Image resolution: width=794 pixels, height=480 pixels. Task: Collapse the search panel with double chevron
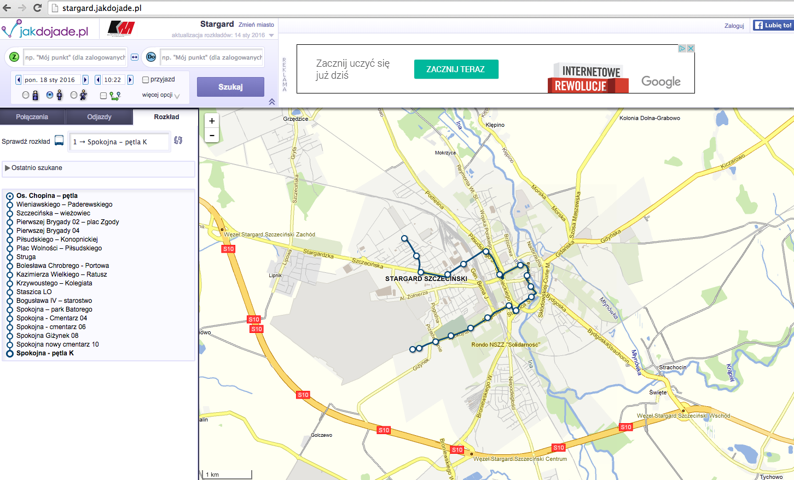tap(272, 102)
